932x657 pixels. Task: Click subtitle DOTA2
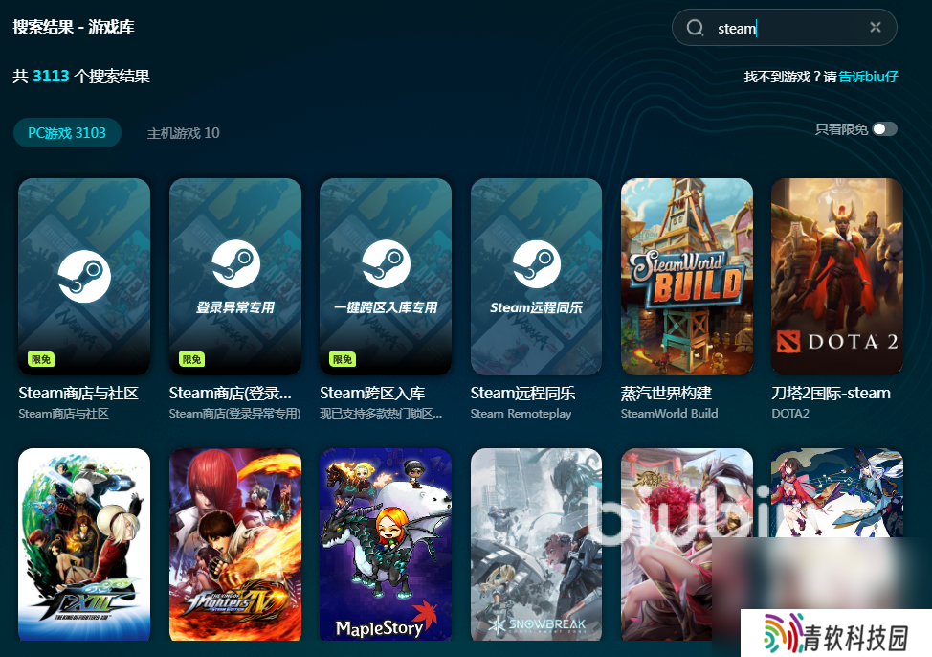pyautogui.click(x=790, y=414)
